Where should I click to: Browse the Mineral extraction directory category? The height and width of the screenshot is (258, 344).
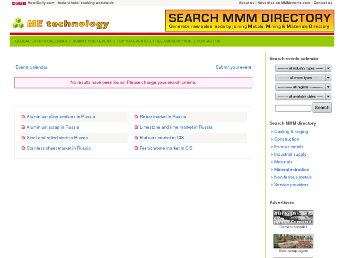[x=291, y=170]
